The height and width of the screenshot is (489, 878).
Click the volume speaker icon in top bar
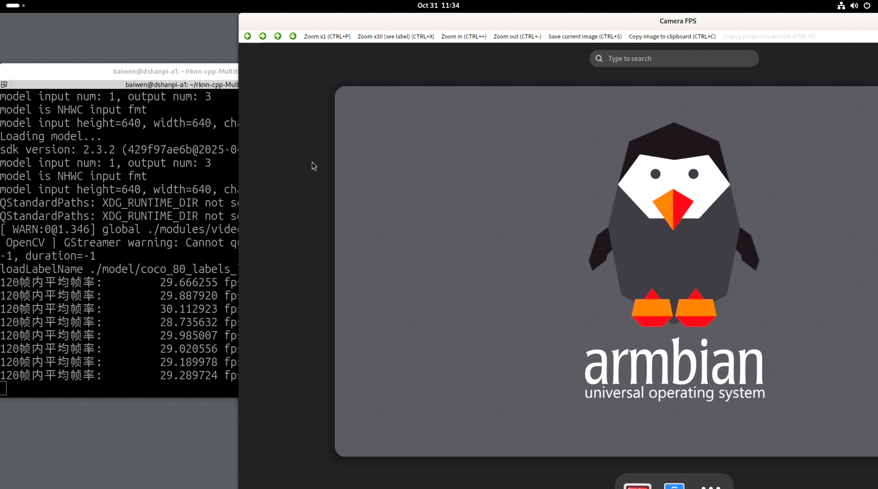click(x=854, y=5)
